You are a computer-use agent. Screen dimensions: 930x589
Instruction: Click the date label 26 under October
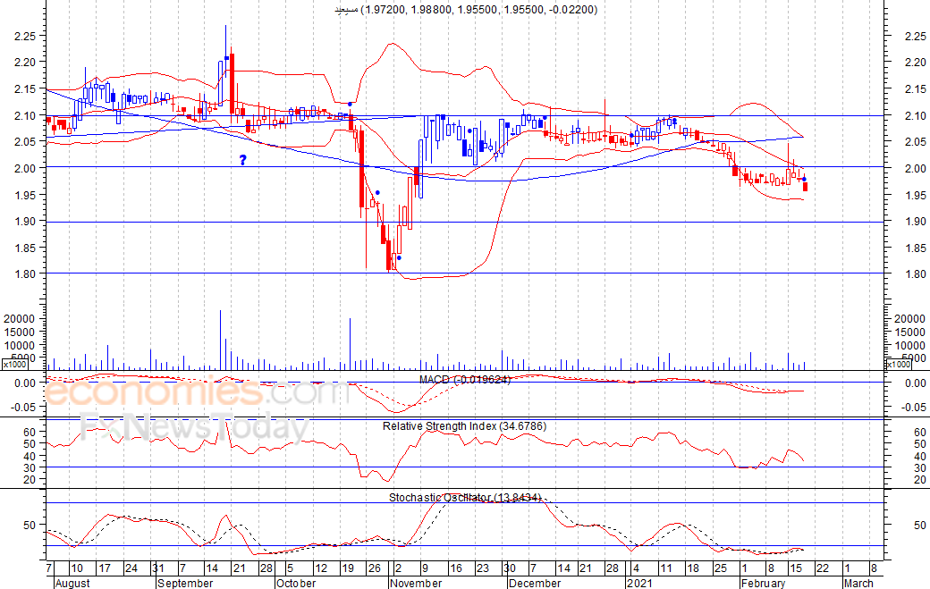pos(375,568)
